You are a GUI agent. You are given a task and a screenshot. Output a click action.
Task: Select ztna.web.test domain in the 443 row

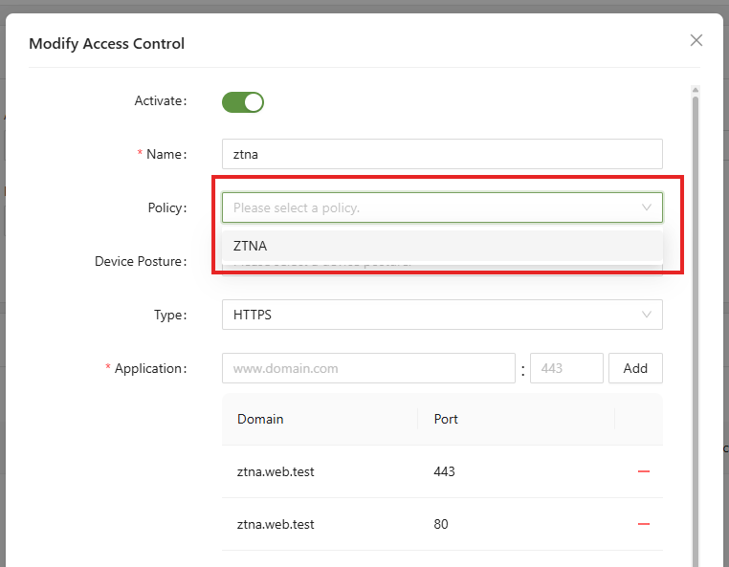tap(276, 471)
